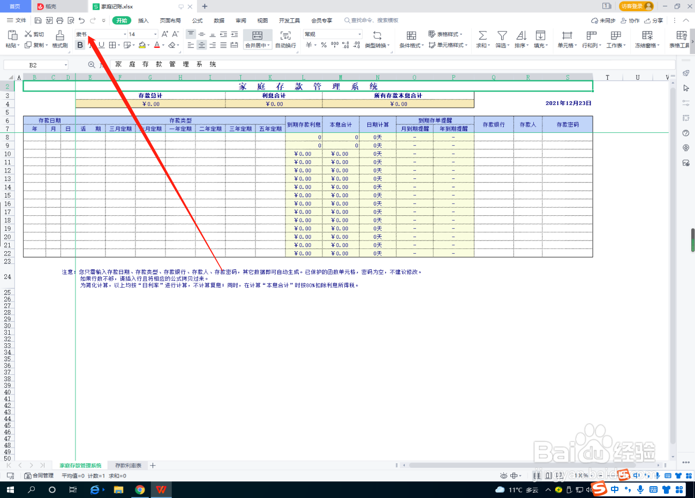This screenshot has width=695, height=498.
Task: Click the Filter (筛选) funnel icon
Action: point(502,35)
